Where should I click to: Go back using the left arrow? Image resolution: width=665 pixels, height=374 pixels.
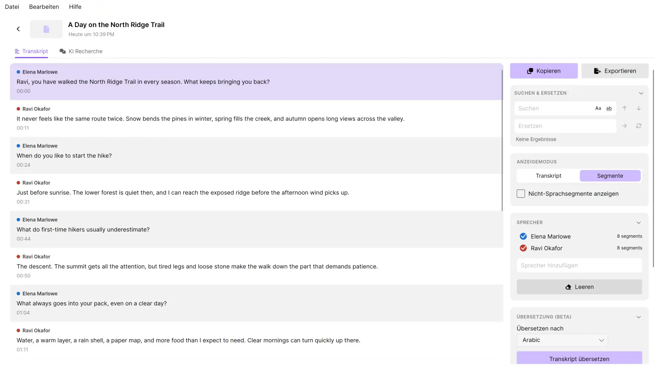click(18, 29)
